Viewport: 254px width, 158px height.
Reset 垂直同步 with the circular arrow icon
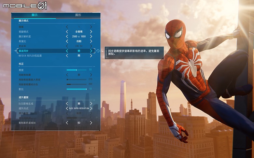coord(98,51)
